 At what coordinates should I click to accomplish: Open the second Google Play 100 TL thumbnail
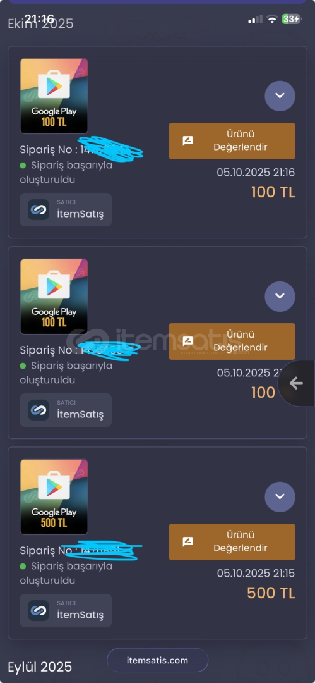tap(54, 296)
